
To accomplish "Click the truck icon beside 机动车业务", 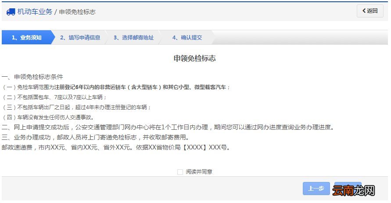I will tap(11, 12).
